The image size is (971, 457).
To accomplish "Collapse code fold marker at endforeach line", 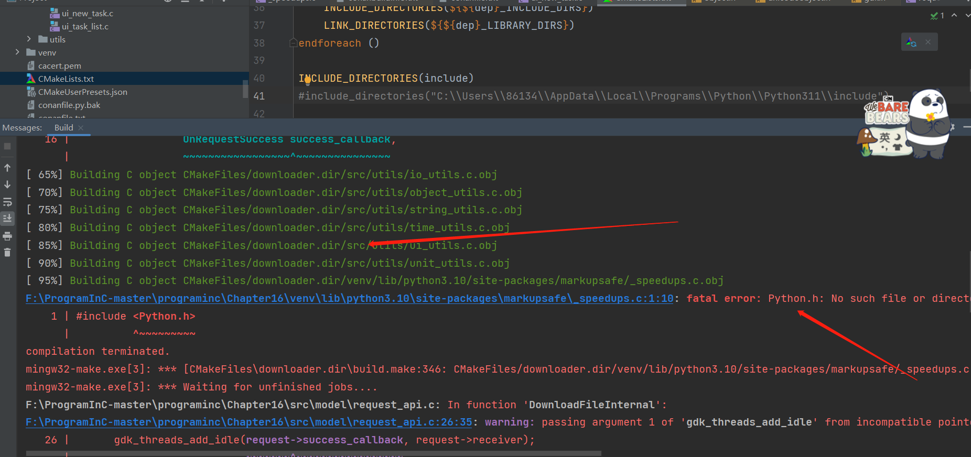I will point(294,43).
